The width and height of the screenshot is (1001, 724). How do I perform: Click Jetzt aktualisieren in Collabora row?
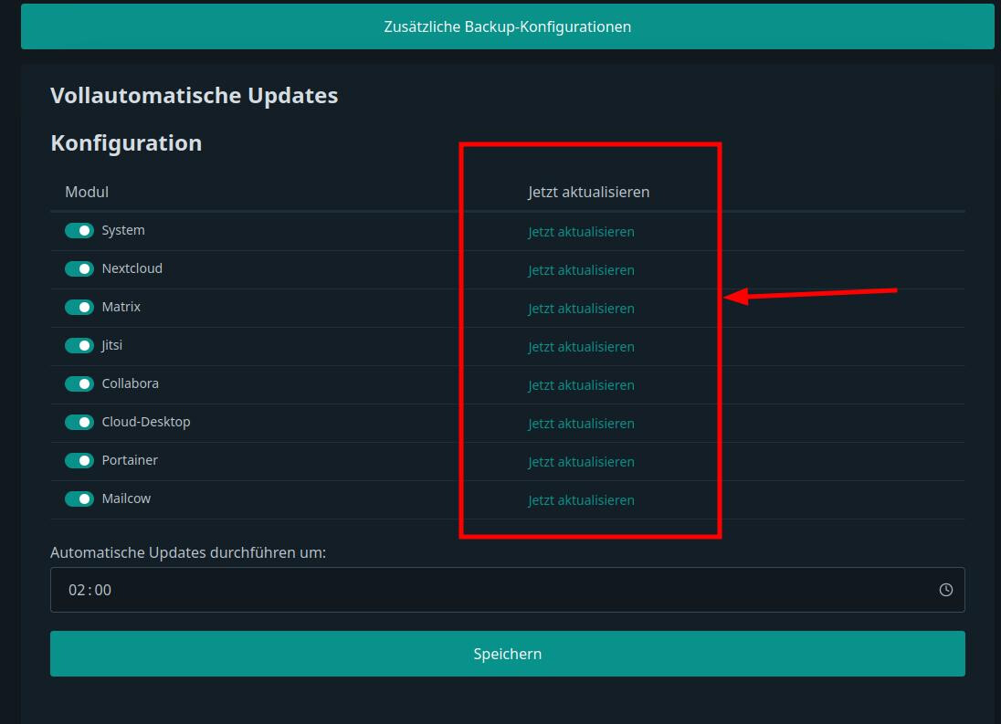pos(581,385)
